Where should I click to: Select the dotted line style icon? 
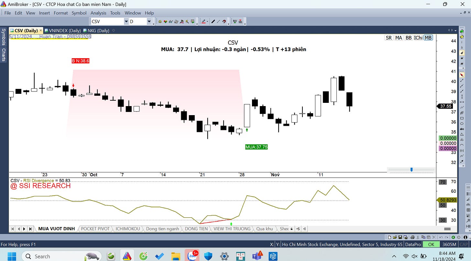[218, 22]
